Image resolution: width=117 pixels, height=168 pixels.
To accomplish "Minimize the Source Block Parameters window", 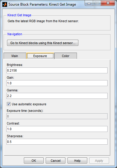I will coord(89,3).
